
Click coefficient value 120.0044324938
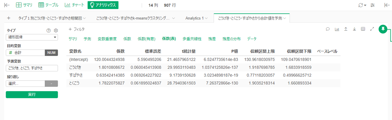click(x=109, y=60)
